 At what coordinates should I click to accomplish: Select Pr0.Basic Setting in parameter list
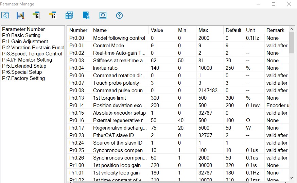click(21, 35)
